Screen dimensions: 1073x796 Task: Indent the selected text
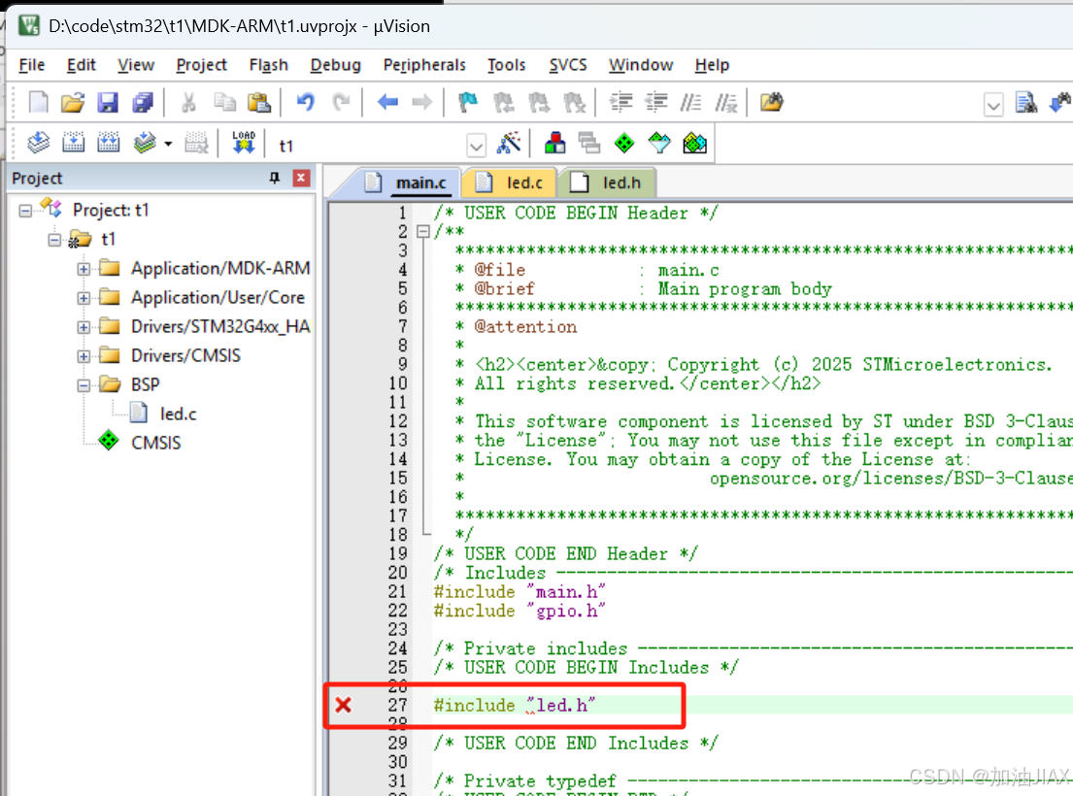[x=621, y=103]
